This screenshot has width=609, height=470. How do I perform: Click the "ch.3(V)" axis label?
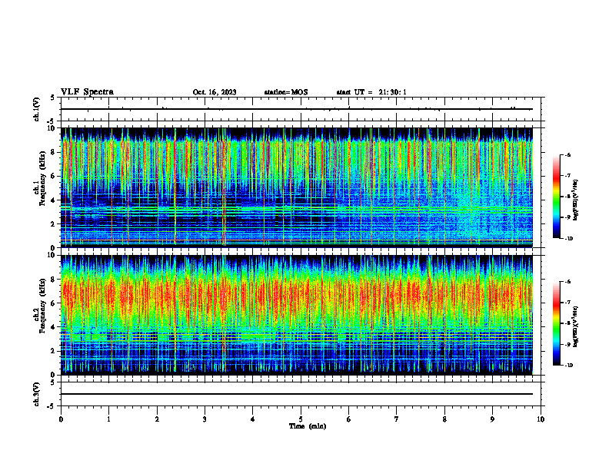(x=36, y=394)
